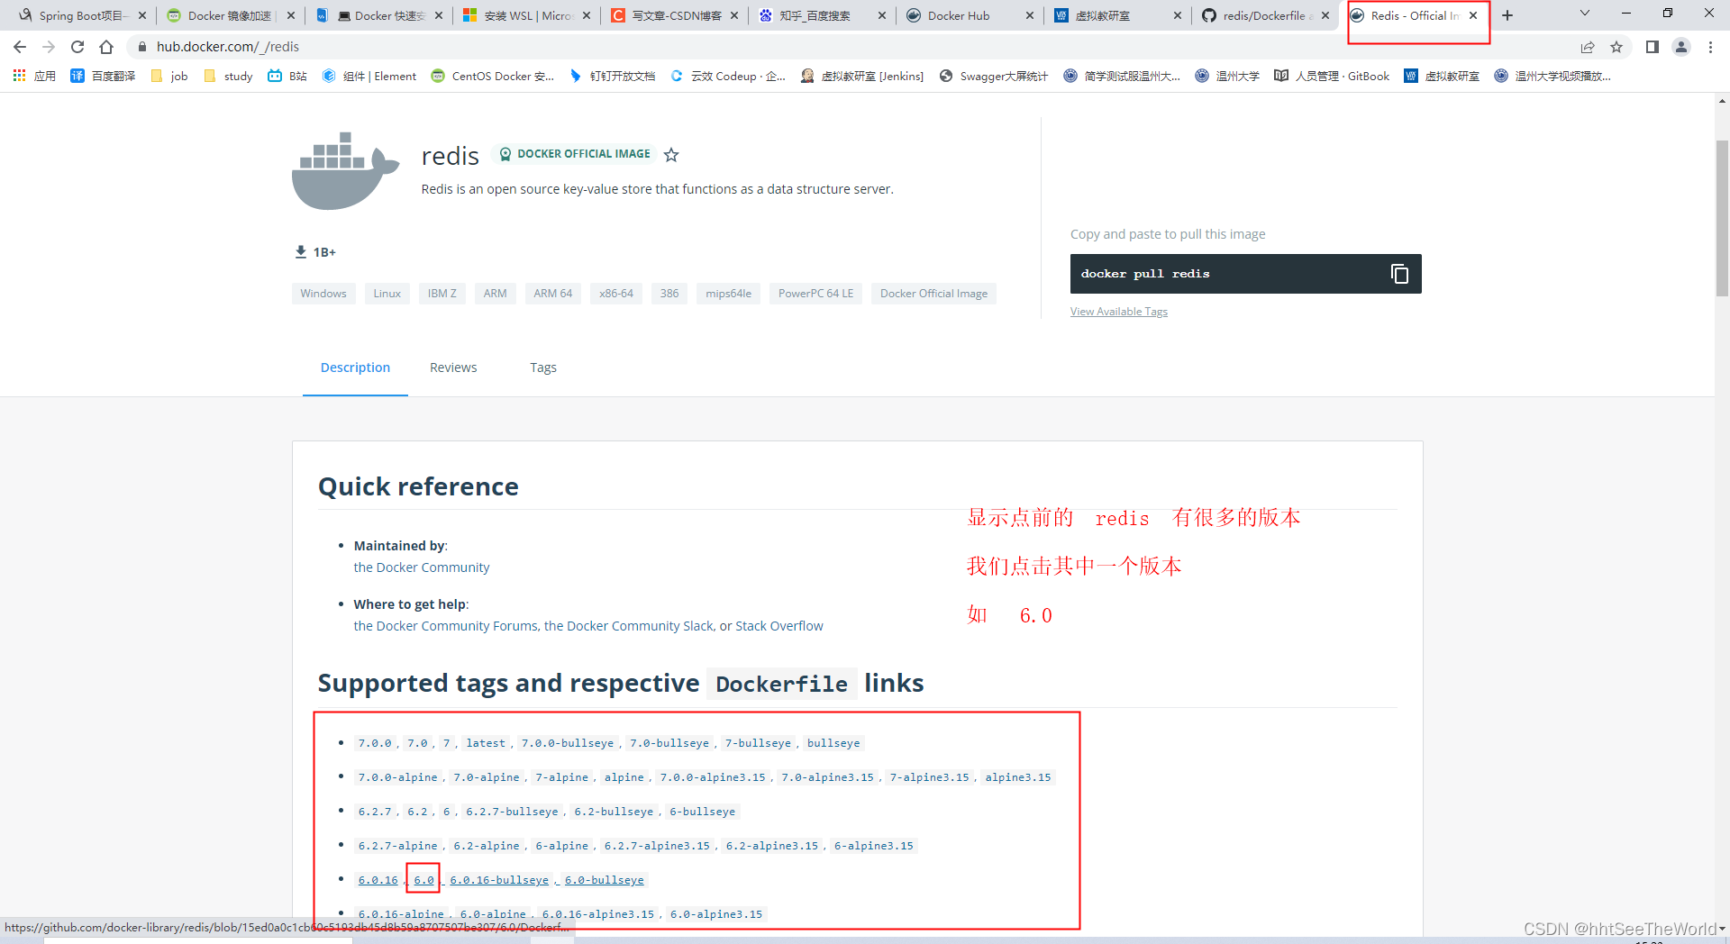The height and width of the screenshot is (944, 1730).
Task: Open the Jenkins bookmark
Action: [x=862, y=77]
